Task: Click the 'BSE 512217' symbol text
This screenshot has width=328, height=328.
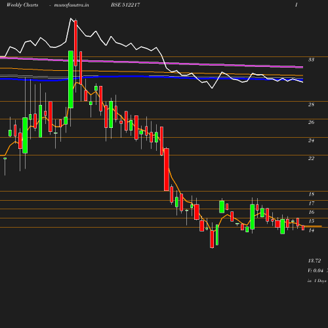Action: coord(125,5)
